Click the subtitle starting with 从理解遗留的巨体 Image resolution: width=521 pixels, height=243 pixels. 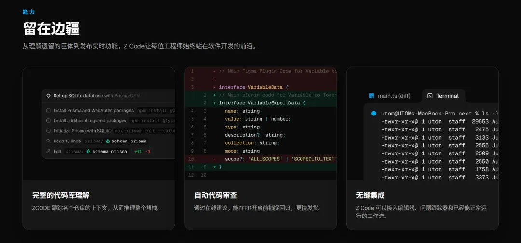(139, 46)
